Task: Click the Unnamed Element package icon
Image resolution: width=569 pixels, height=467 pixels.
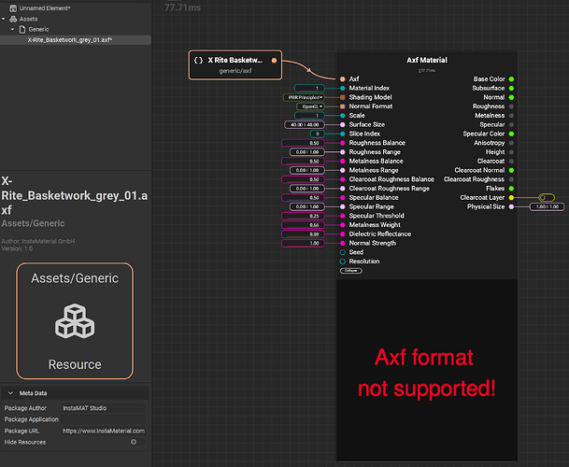Action: tap(13, 8)
